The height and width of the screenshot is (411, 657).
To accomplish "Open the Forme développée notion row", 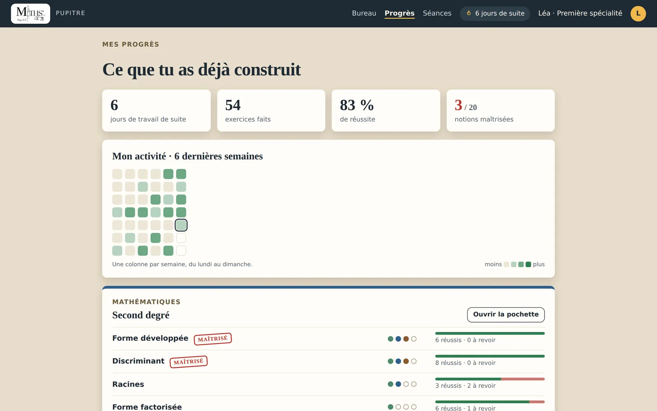I will click(328, 339).
